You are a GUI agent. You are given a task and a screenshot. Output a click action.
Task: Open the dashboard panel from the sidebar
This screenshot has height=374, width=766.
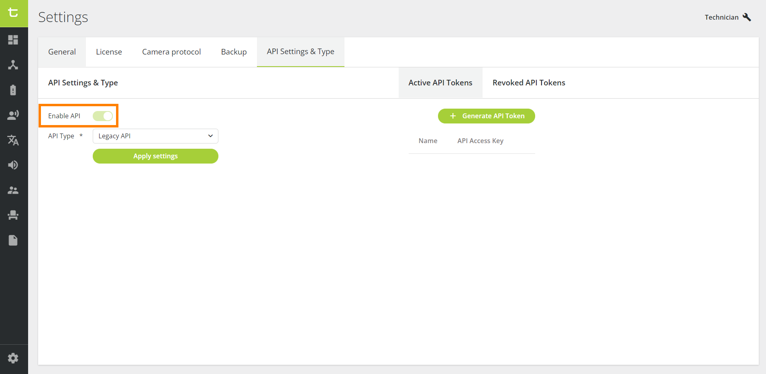pyautogui.click(x=13, y=40)
